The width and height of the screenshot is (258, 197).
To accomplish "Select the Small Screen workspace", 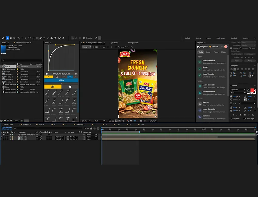I will click(x=220, y=38).
